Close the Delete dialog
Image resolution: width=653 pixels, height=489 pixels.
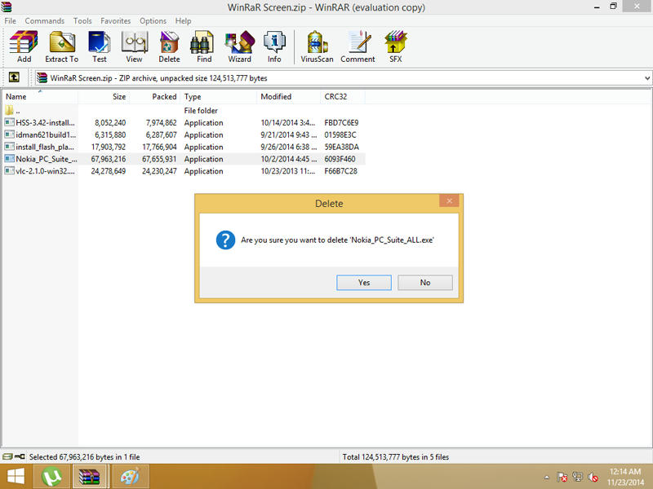[449, 200]
